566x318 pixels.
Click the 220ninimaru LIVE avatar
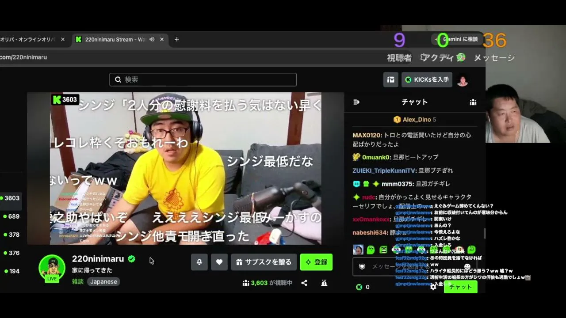click(x=52, y=268)
